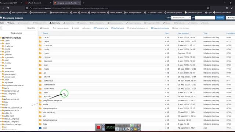Image resolution: width=235 pixels, height=132 pixels.
Task: Open the Редактор HTML toolbar button
Action: 152,23
